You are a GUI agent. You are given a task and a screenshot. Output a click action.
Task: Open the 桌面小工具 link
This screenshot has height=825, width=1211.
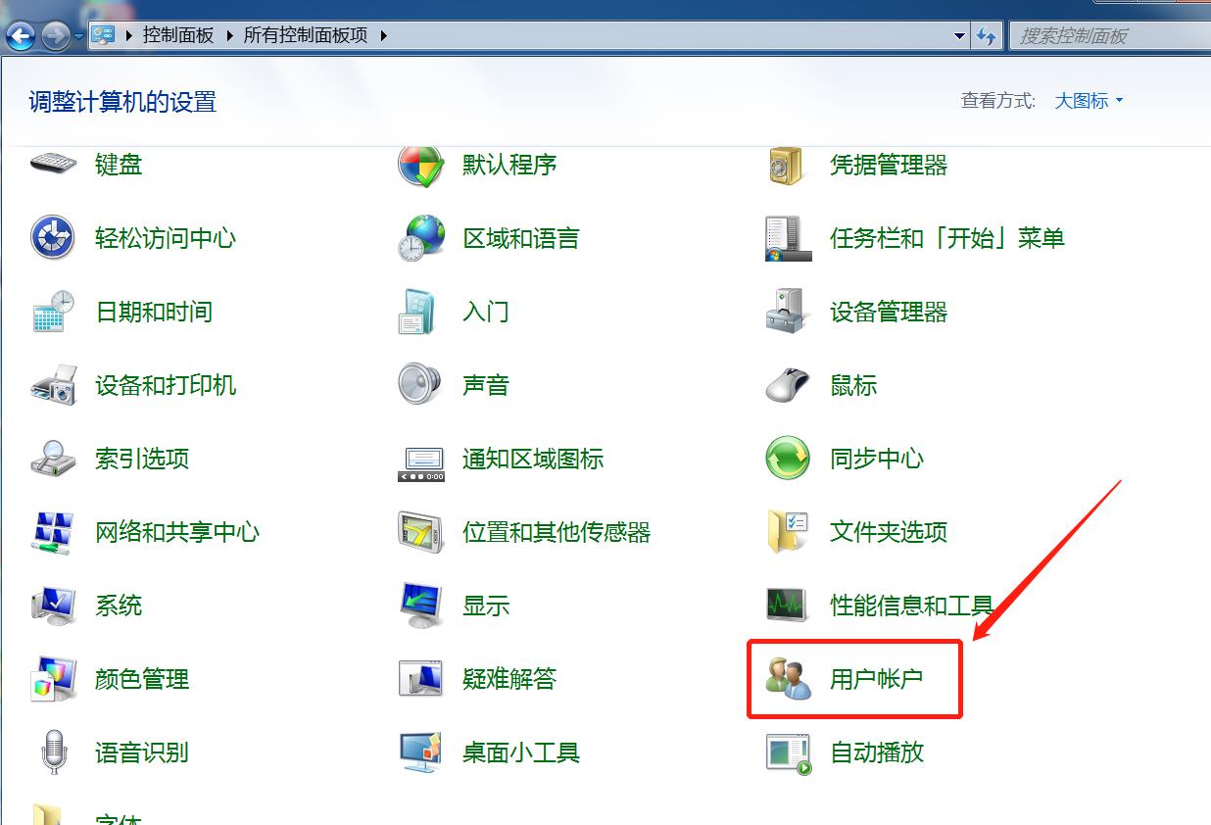pos(521,752)
